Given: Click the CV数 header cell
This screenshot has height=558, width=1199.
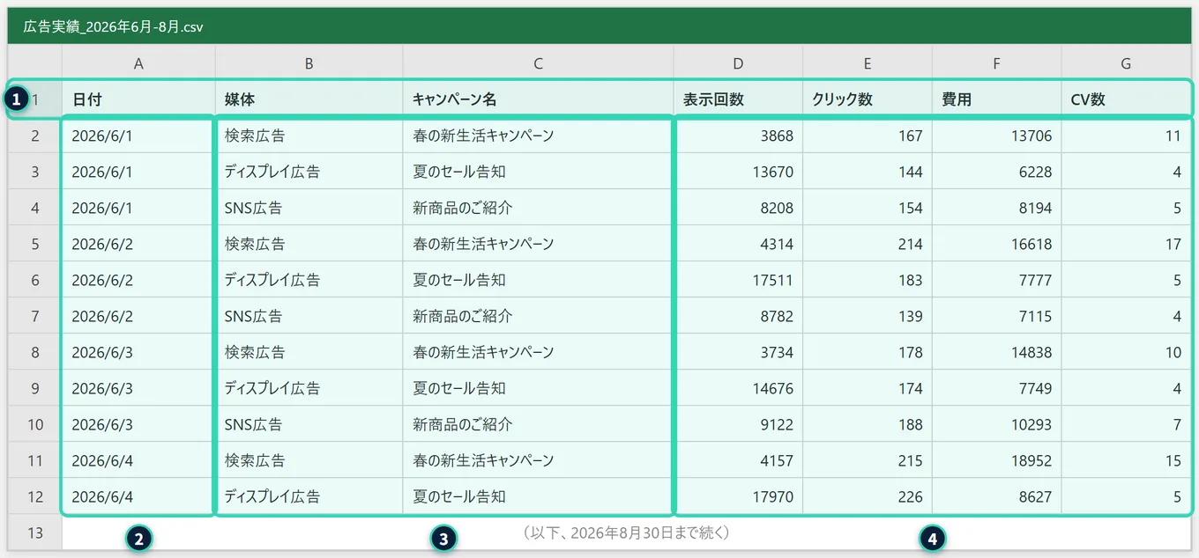Looking at the screenshot, I should click(1126, 99).
